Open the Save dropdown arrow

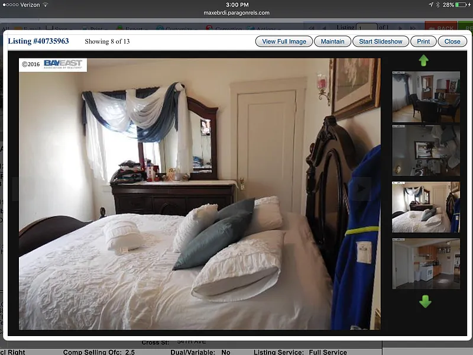click(72, 28)
